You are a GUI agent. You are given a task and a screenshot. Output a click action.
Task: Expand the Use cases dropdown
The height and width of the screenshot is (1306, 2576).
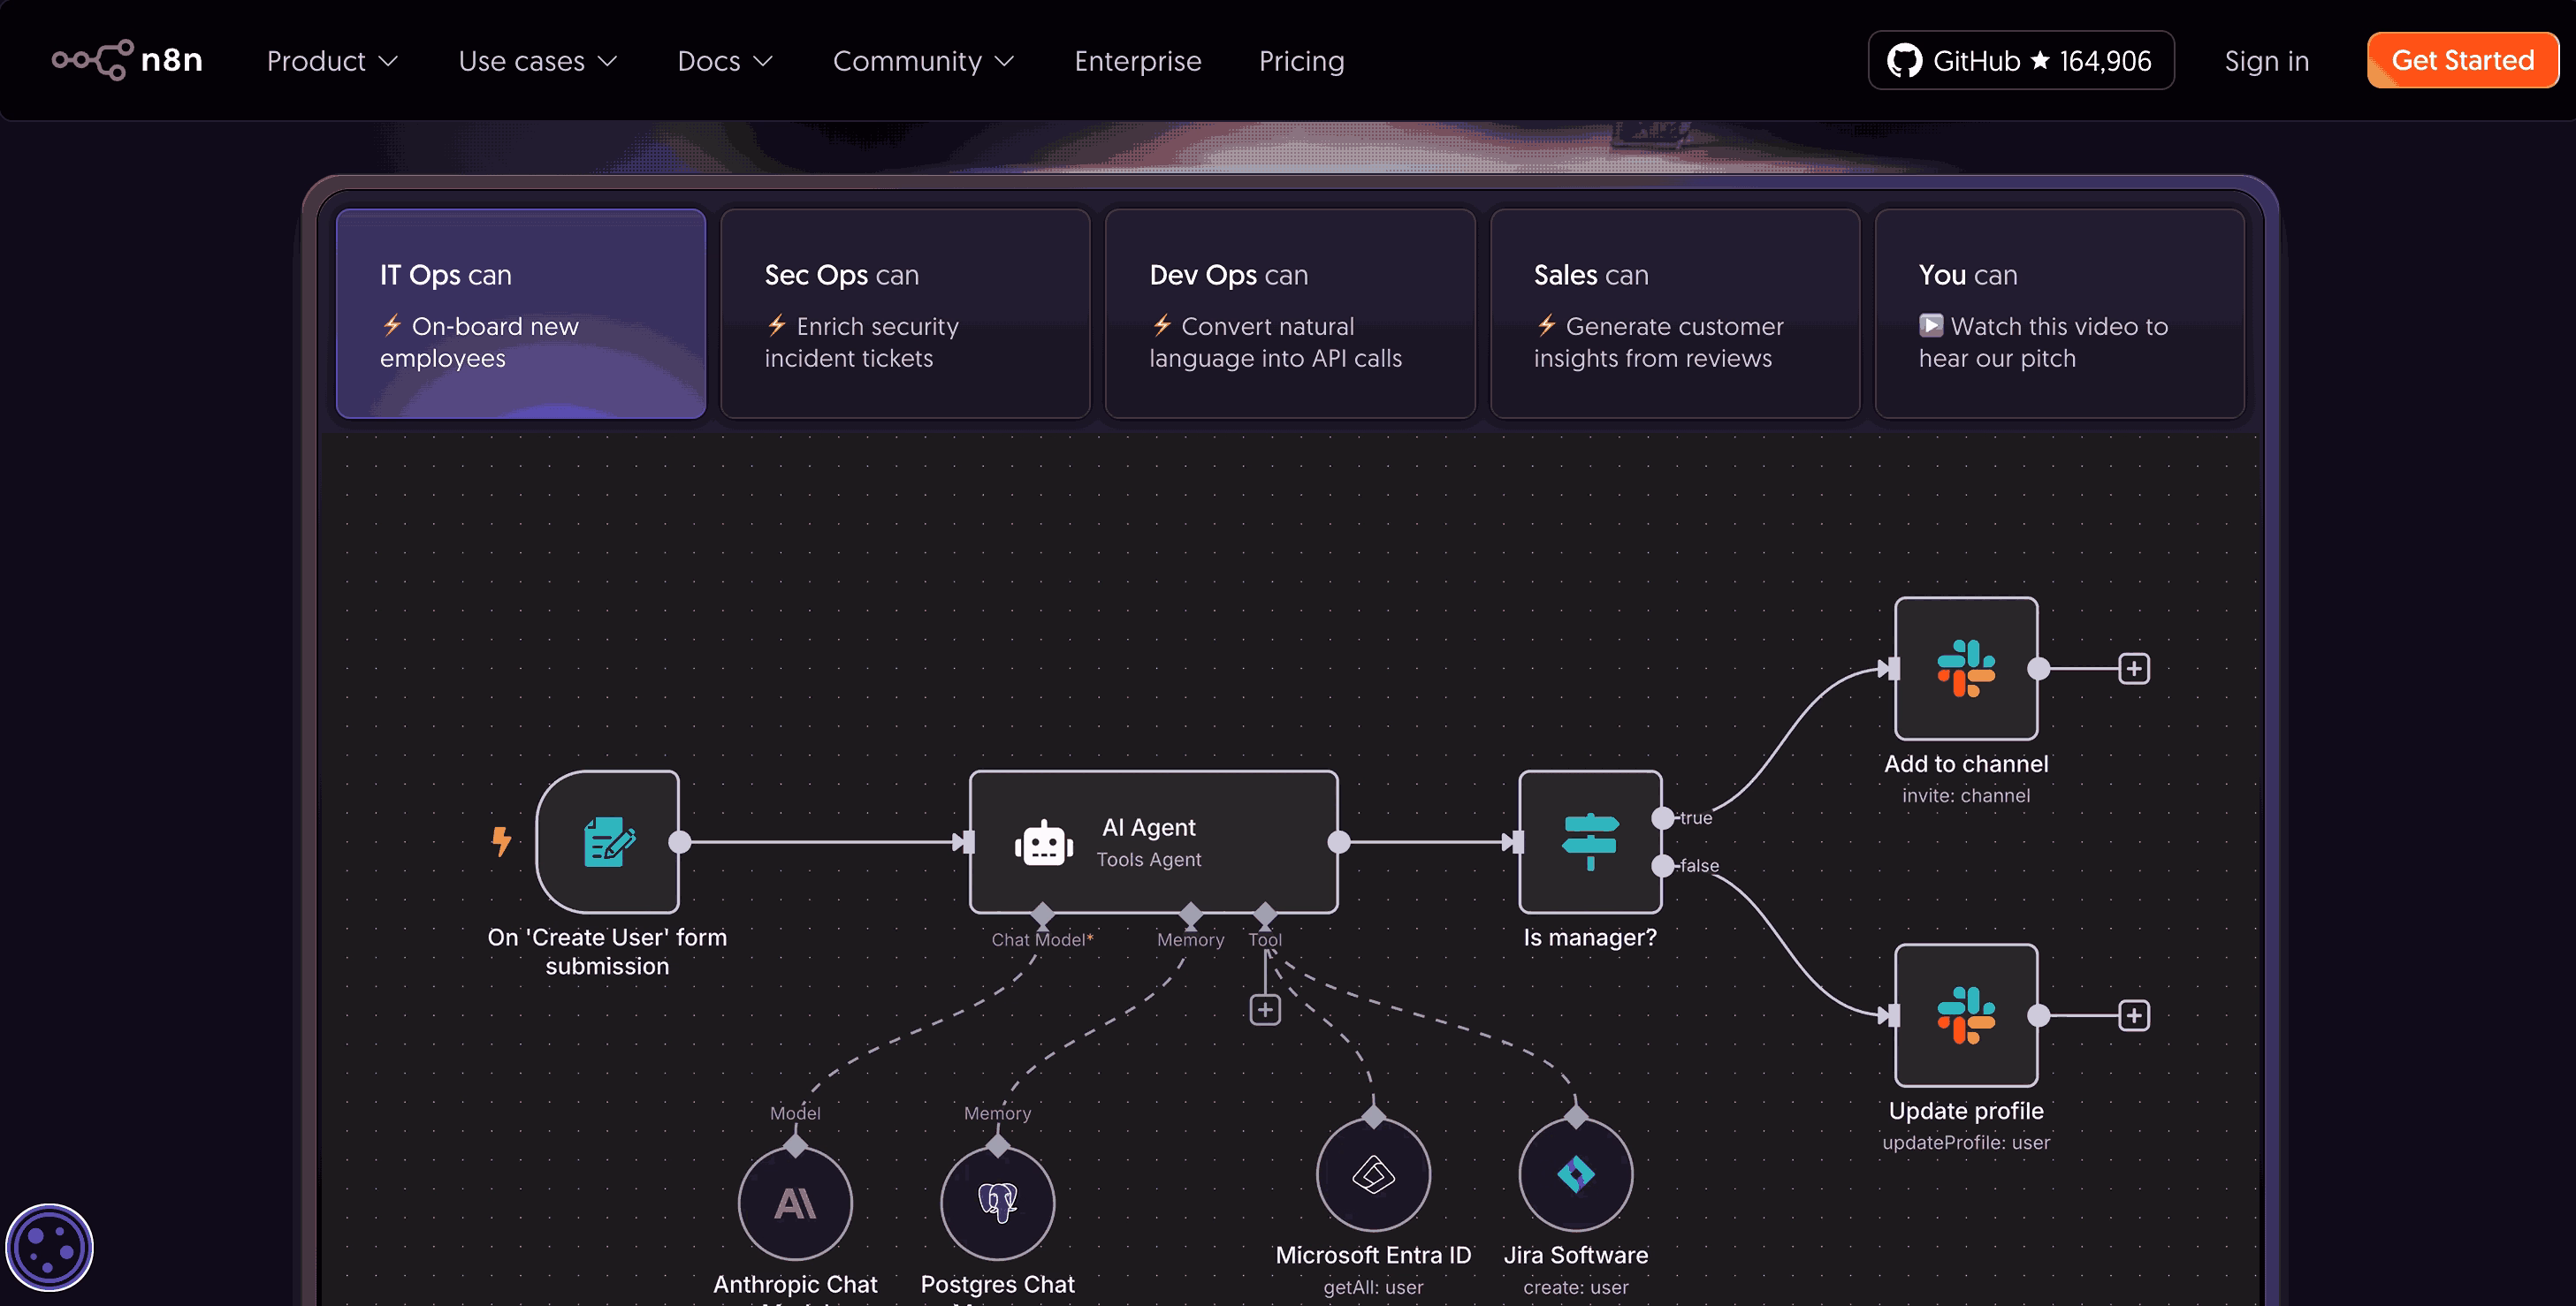coord(537,61)
